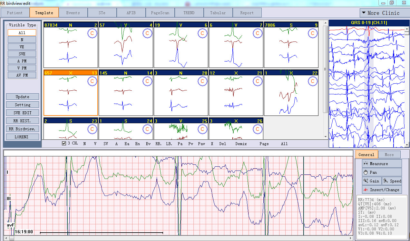The height and width of the screenshot is (241, 410).
Task: Select the Measure tool
Action: coord(382,163)
